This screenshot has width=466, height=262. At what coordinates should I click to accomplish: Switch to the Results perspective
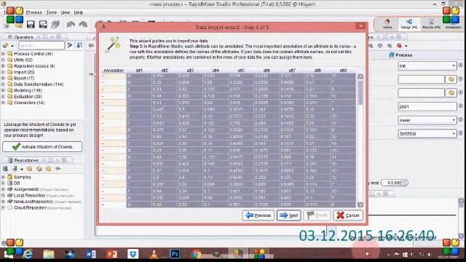[x=431, y=24]
